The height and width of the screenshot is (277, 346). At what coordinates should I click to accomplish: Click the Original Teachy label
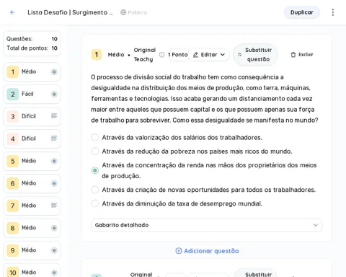click(144, 55)
